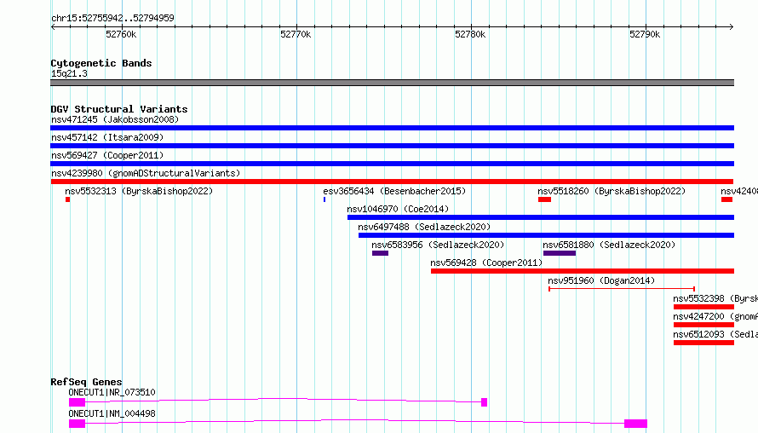
Task: Click the blue nsv457142 variant bar
Action: coord(392,146)
